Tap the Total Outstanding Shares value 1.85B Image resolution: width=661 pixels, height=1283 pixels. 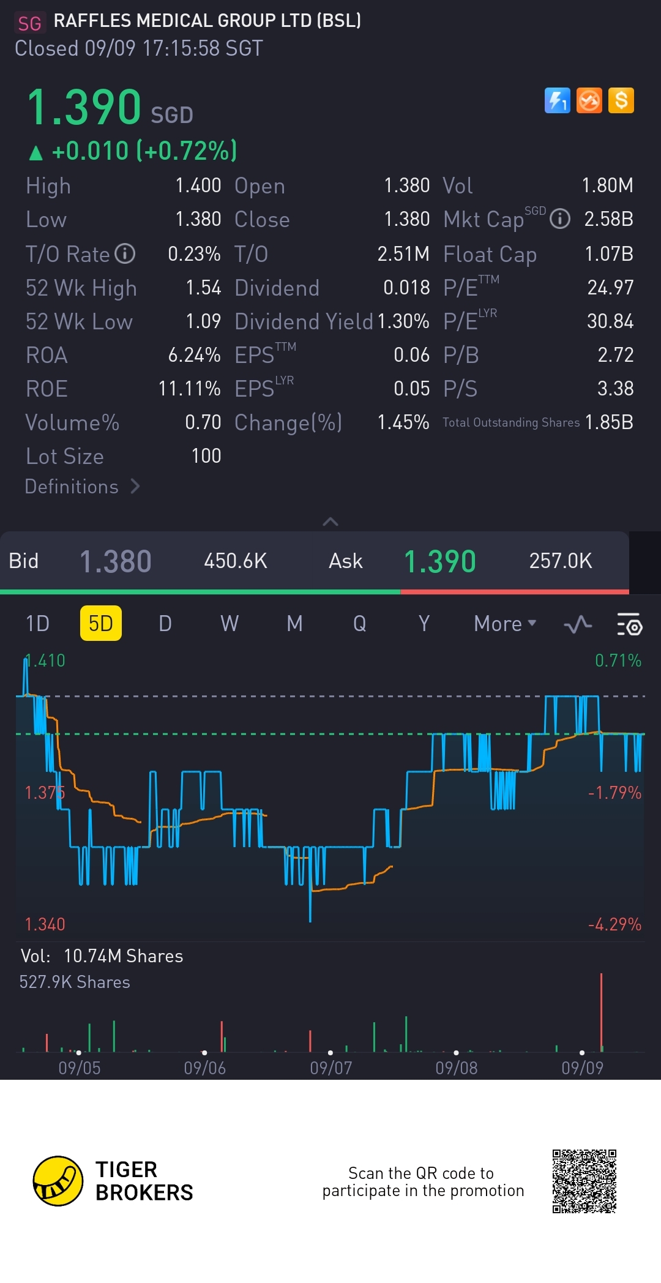pos(609,422)
